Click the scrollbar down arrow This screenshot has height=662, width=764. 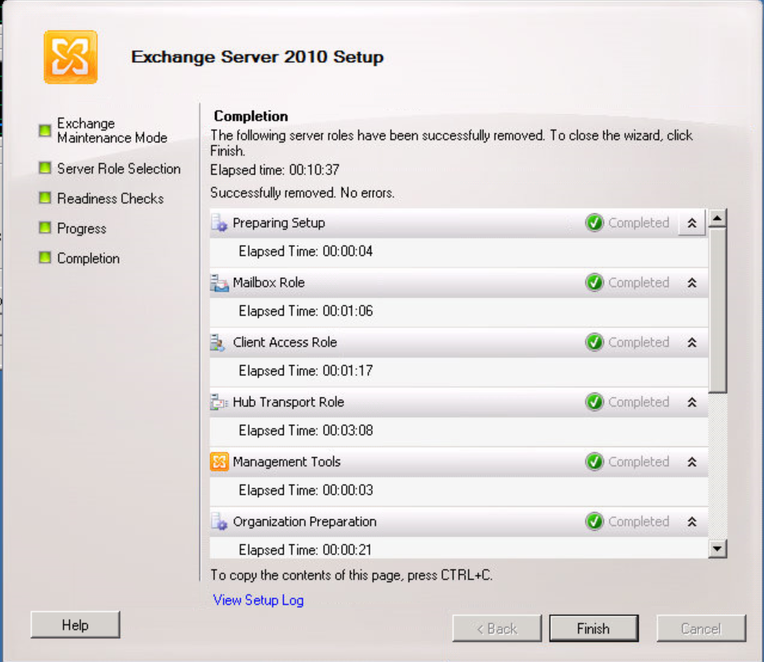[718, 549]
